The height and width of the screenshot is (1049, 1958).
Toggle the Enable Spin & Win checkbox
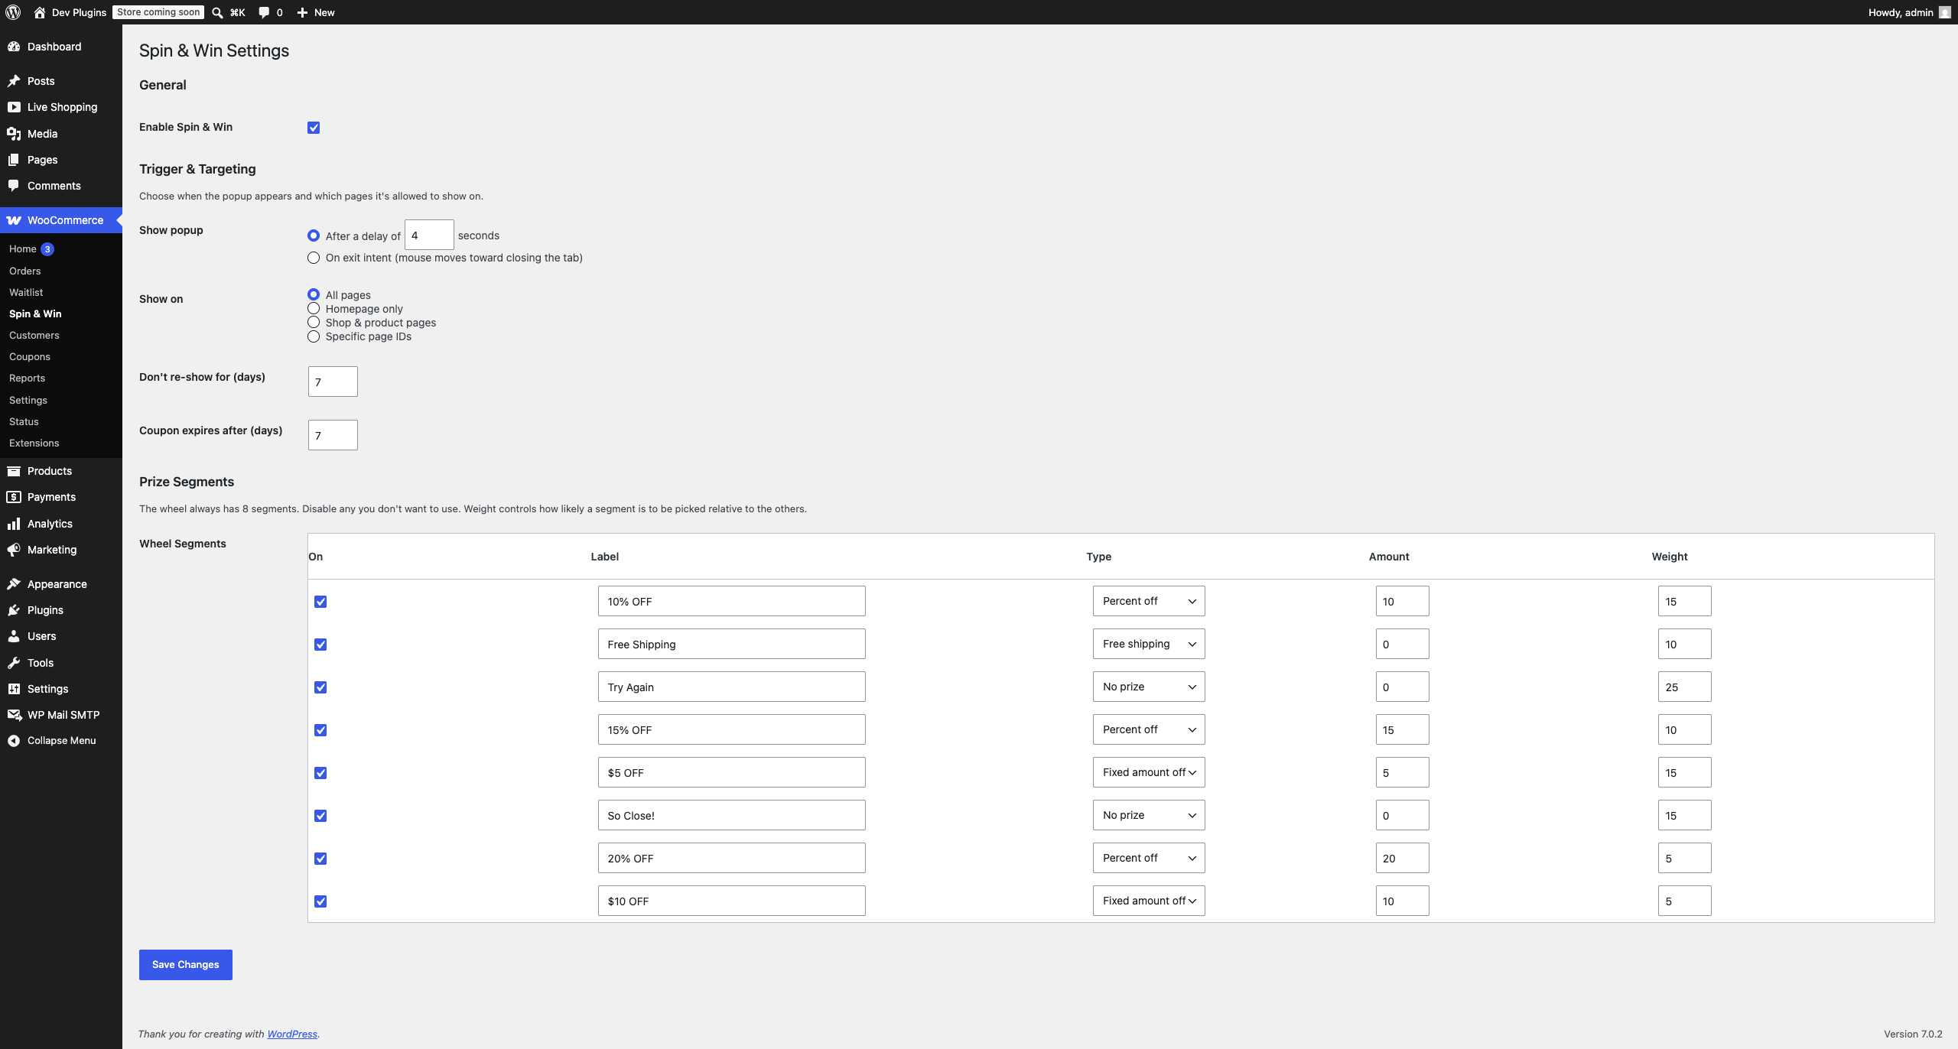(x=314, y=128)
